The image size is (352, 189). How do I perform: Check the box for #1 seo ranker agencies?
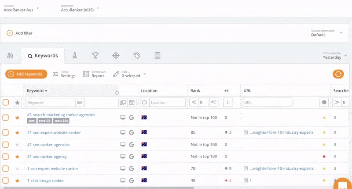[6, 144]
